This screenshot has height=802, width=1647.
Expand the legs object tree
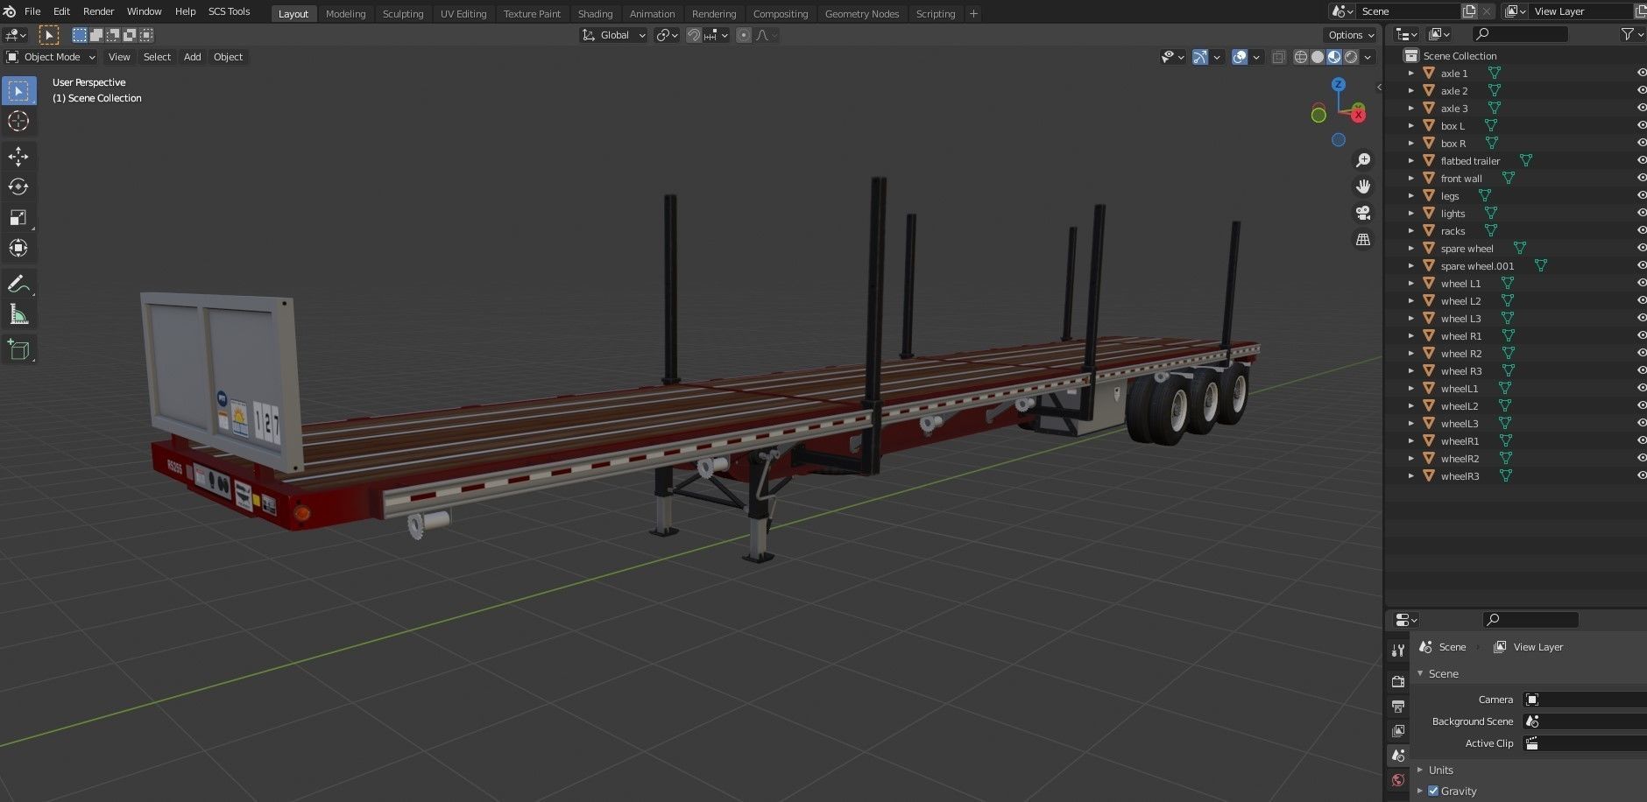click(x=1410, y=196)
